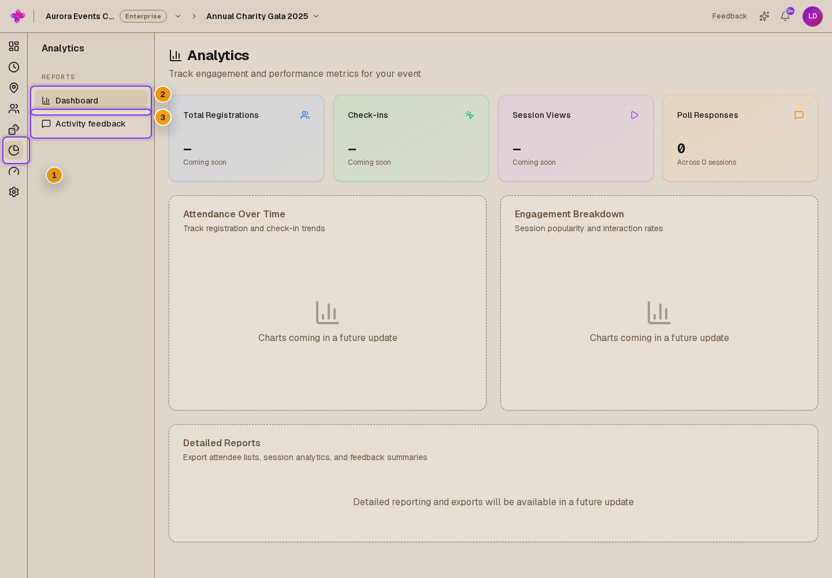
Task: Open the gauge icon in left rail
Action: point(14,171)
